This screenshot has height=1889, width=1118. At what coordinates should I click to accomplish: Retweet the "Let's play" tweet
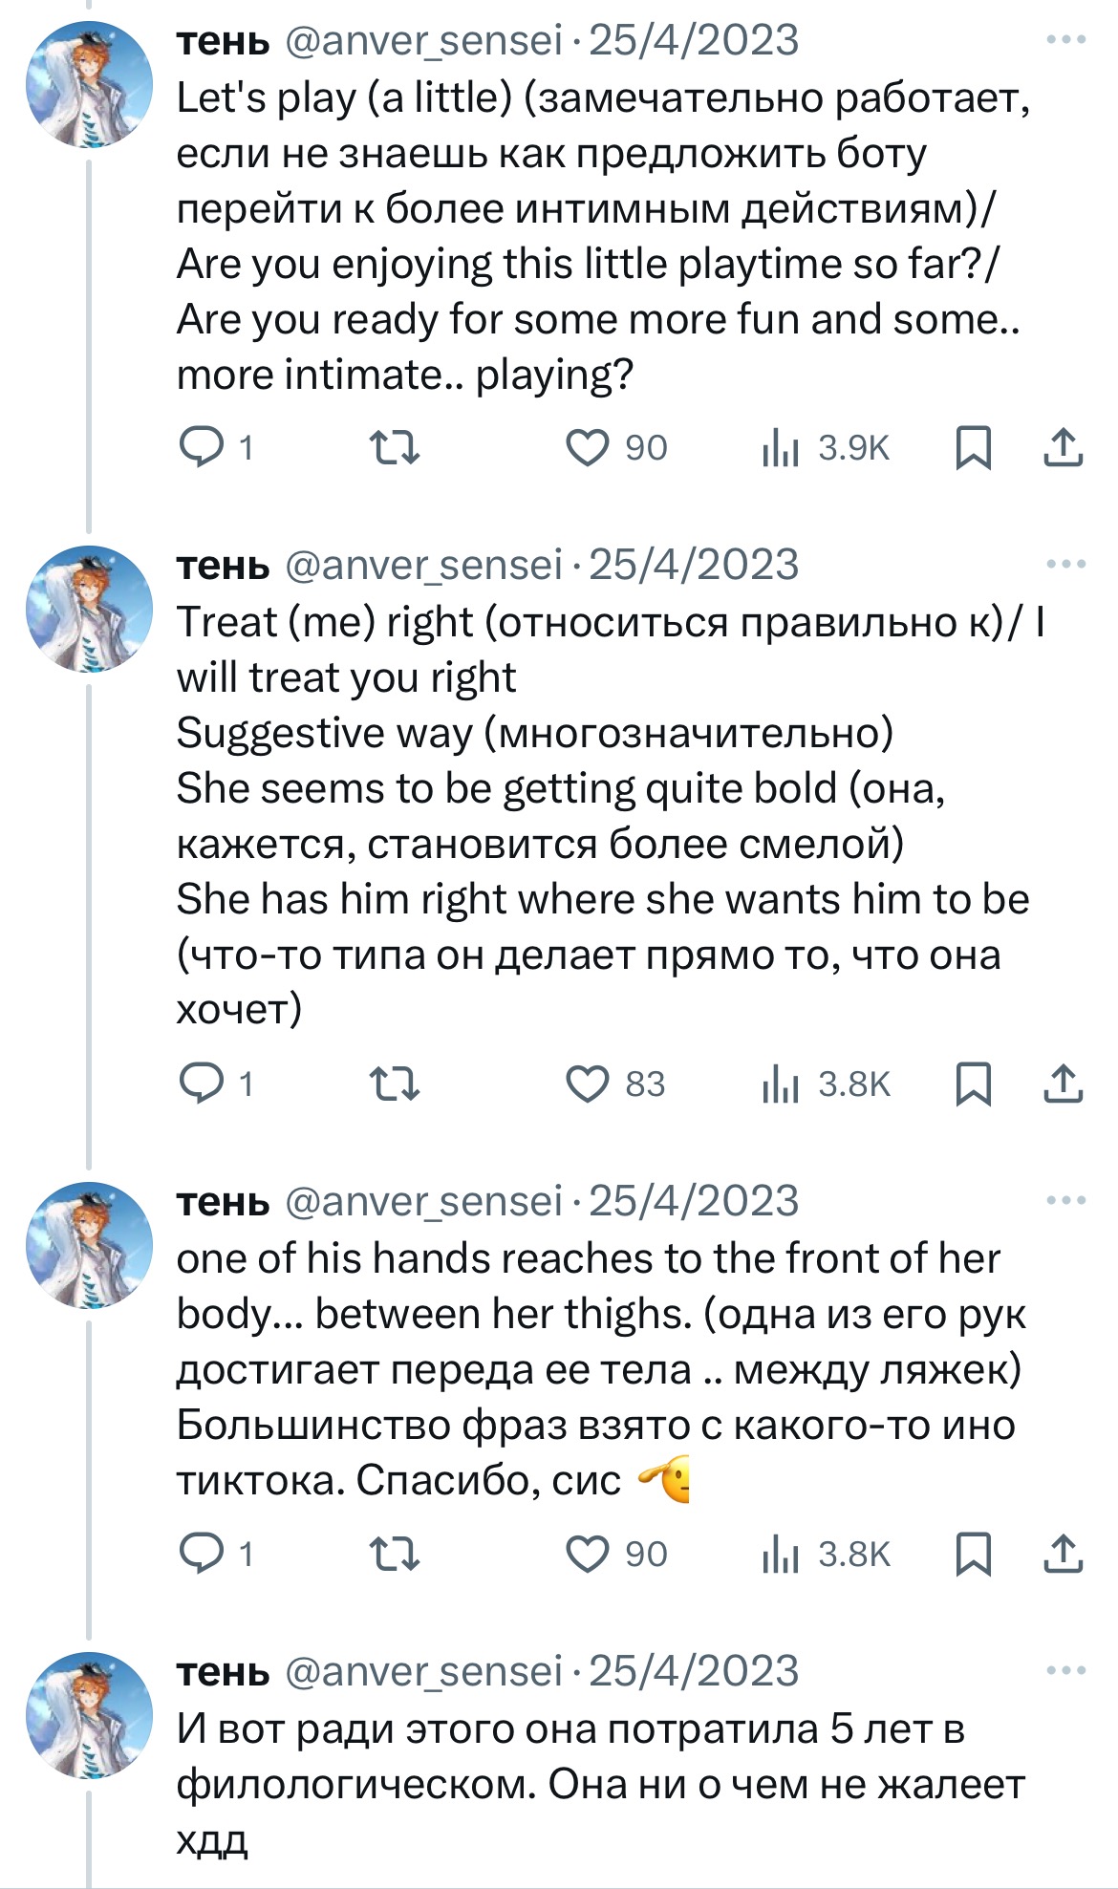coord(394,447)
